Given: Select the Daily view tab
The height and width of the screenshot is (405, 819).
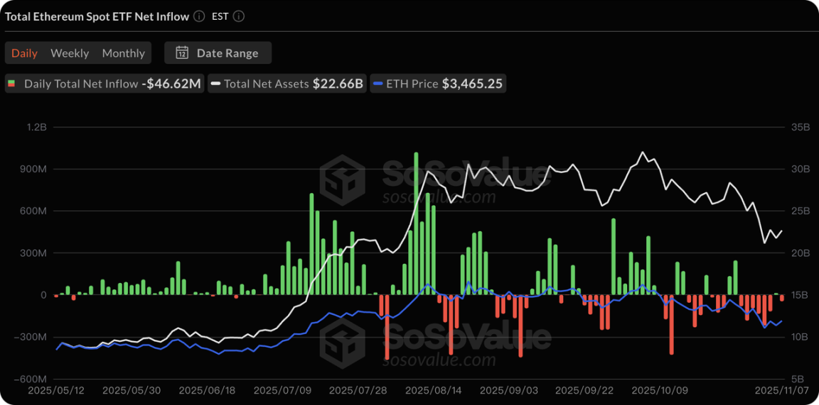Looking at the screenshot, I should (24, 53).
